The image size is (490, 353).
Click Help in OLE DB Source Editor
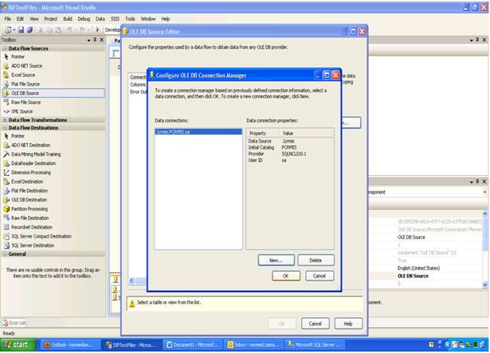[348, 324]
